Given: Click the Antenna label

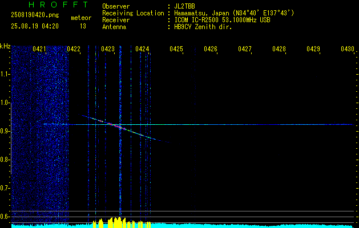Looking at the screenshot, I should coord(114,27).
